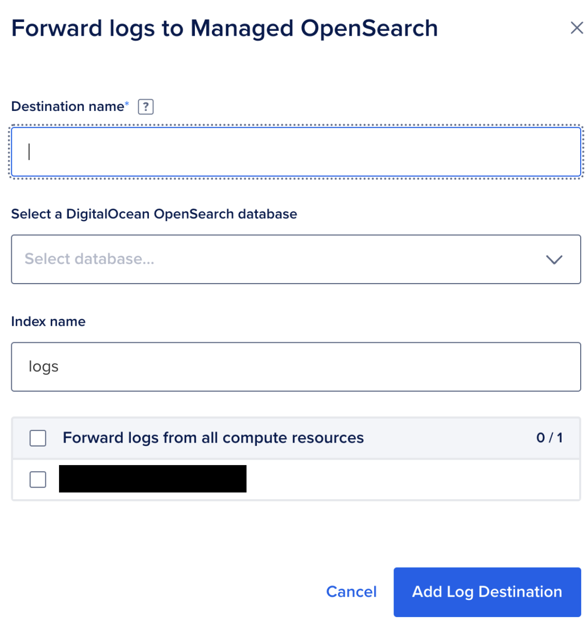Viewport: 586px width, 623px height.
Task: Open the Select database dropdown
Action: coord(296,259)
